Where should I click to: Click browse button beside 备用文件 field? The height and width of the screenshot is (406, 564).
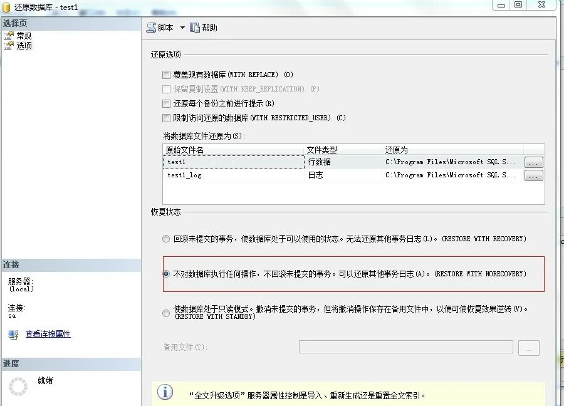[529, 348]
